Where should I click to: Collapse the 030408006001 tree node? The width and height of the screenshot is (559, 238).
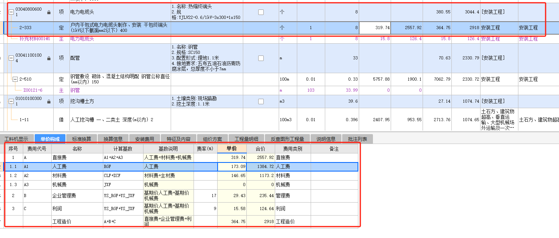[11, 12]
